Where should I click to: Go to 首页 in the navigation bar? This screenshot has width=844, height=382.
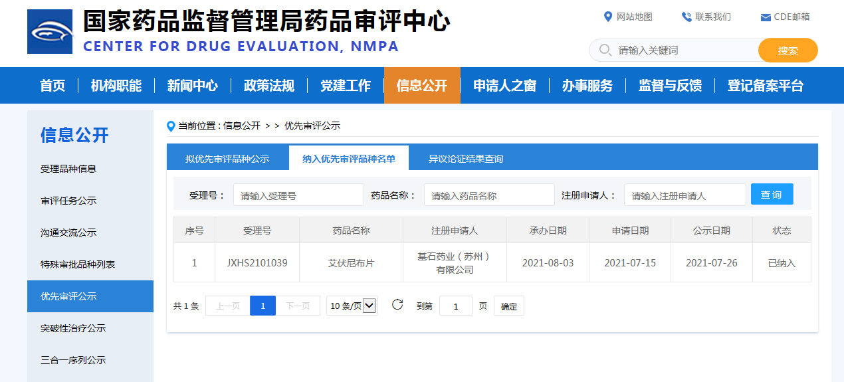click(53, 86)
